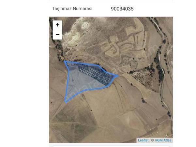
Task: Click the copyright symbol in the map attribution
Action: click(x=152, y=140)
